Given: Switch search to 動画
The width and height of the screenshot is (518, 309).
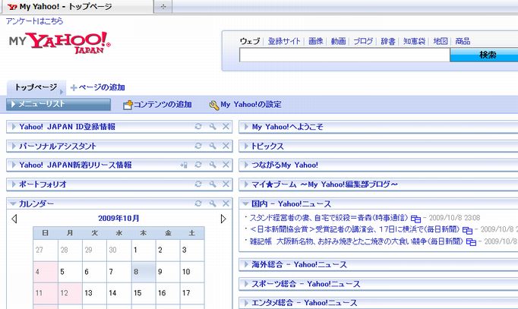Looking at the screenshot, I should [x=338, y=41].
